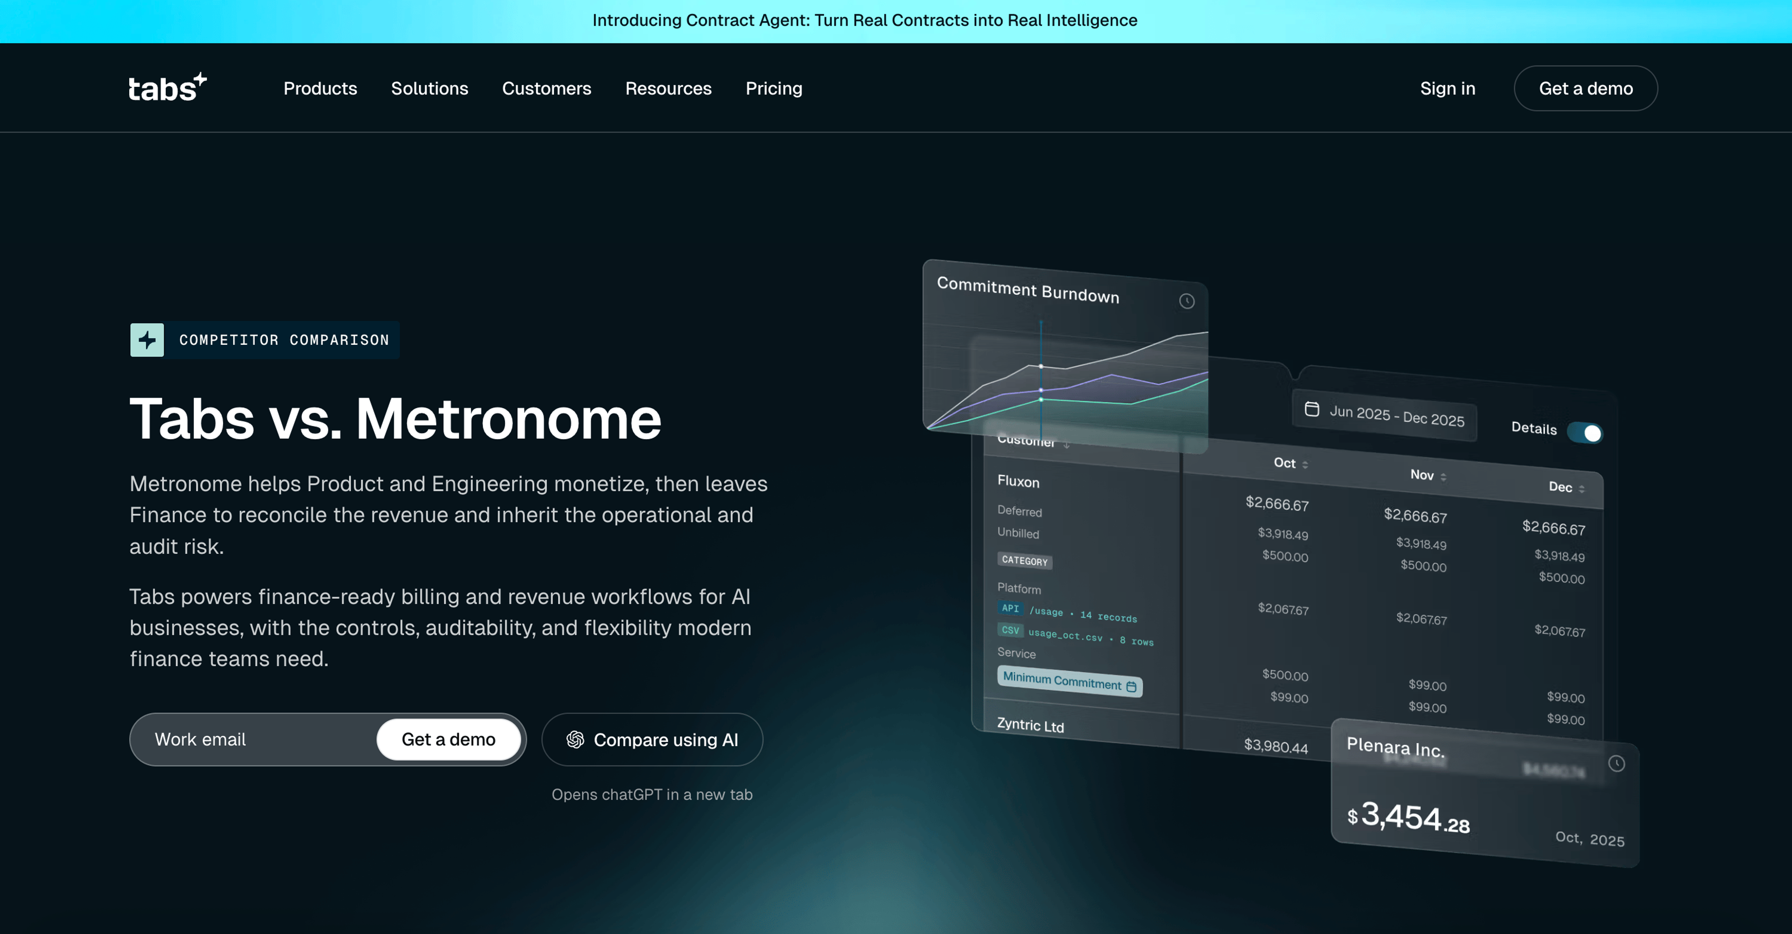Click Get a demo in the header
Image resolution: width=1792 pixels, height=934 pixels.
click(x=1585, y=88)
